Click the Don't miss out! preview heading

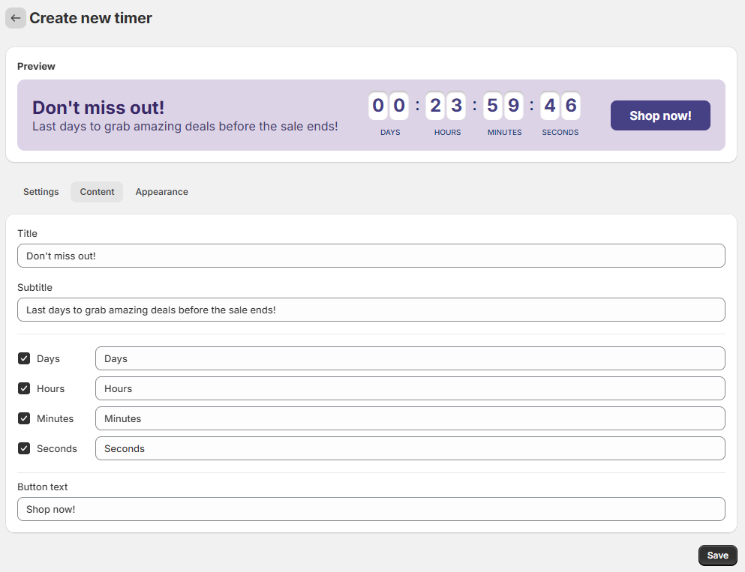(x=98, y=107)
